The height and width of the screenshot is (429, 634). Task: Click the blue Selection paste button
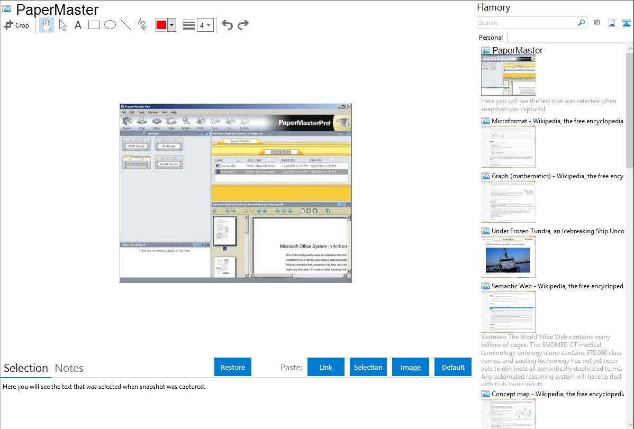pos(368,367)
